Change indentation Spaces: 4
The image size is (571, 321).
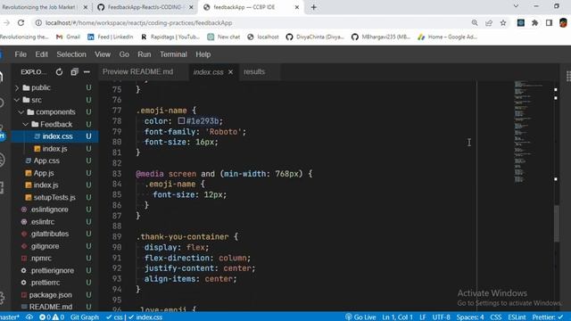click(470, 317)
